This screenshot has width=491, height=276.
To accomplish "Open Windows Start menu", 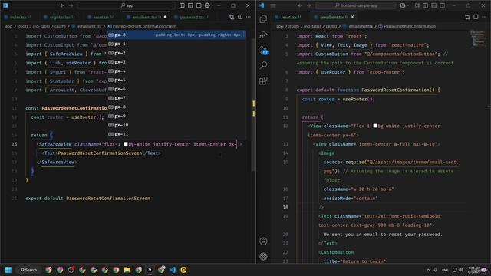I will tap(8, 270).
